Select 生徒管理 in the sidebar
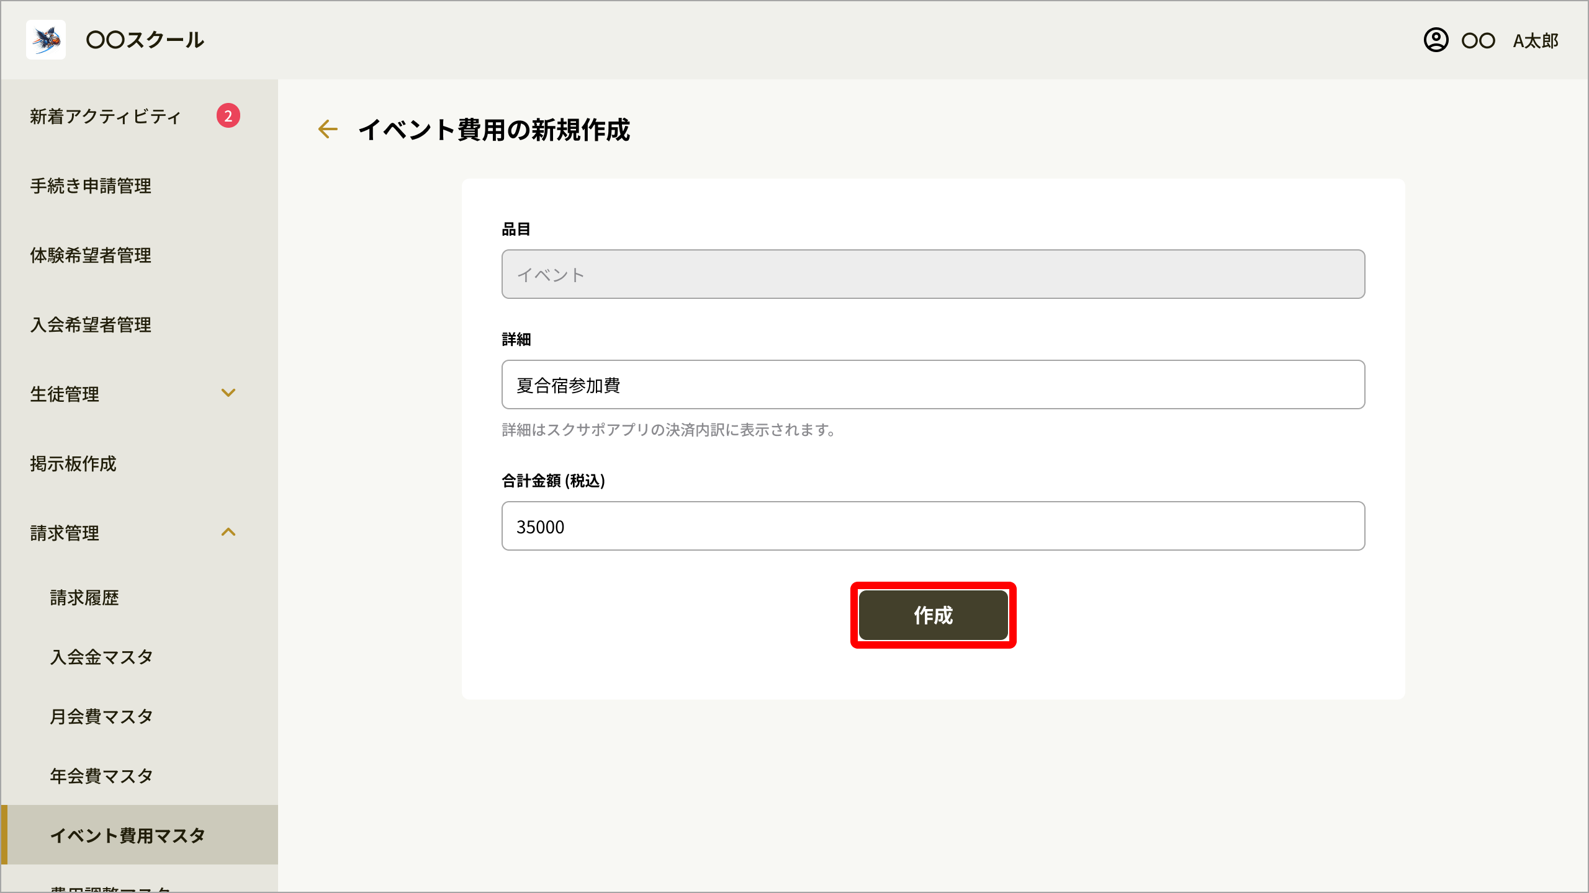 [x=65, y=394]
